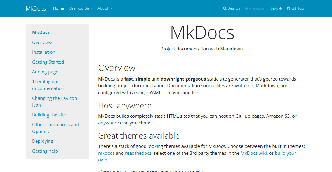Jump to Getting Started in sidebar
The width and height of the screenshot is (332, 172).
coord(48,62)
